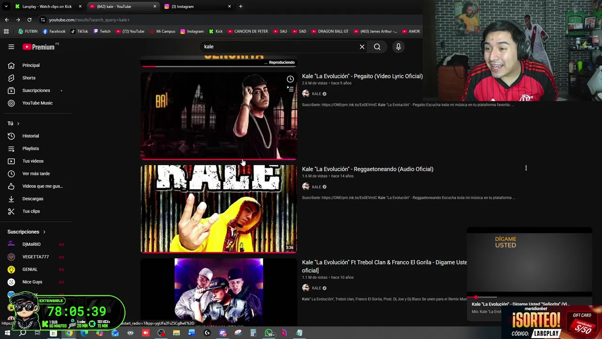
Task: Switch to the Larcplay Kick tab
Action: [47, 7]
